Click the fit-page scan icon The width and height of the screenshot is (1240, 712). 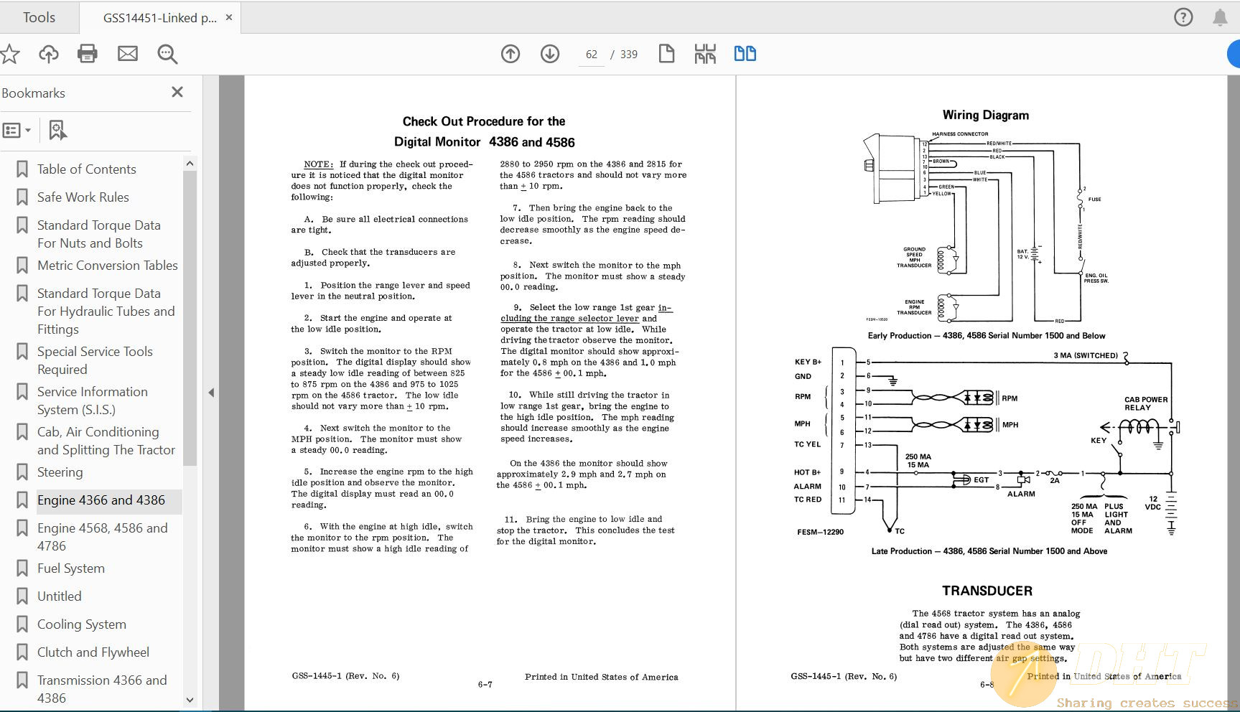(705, 54)
